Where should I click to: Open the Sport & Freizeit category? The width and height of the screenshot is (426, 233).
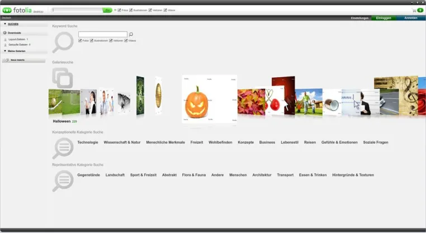(x=143, y=175)
